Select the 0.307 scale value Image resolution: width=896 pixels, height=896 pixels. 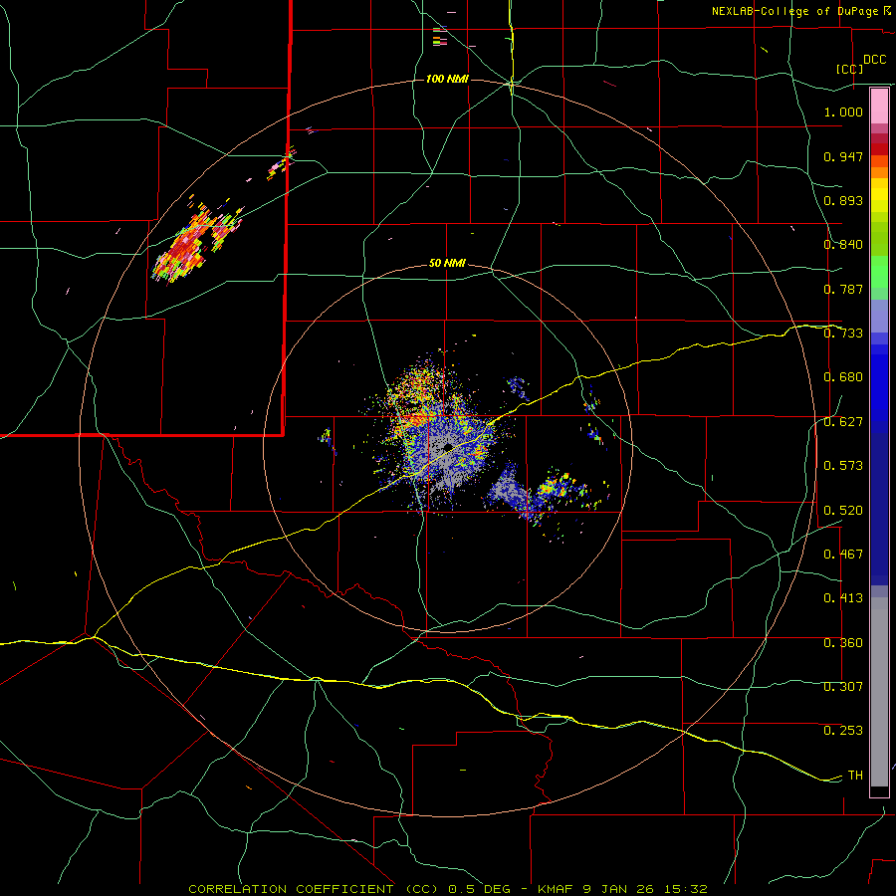pos(843,687)
